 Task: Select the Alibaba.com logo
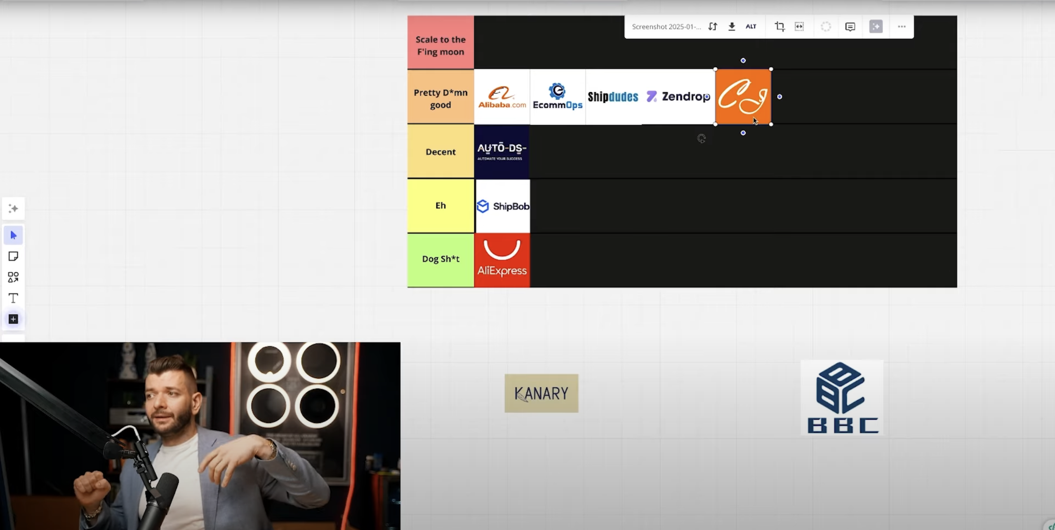point(502,97)
